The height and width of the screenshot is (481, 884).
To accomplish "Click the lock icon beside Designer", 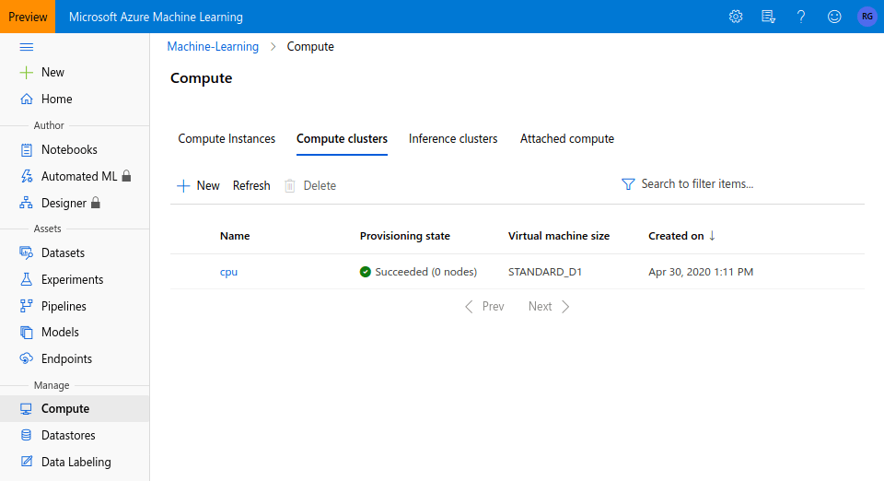I will coord(96,203).
